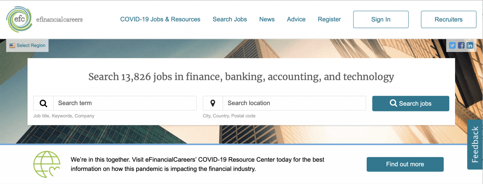Select Search Jobs in the navigation
483x184 pixels.
point(230,19)
